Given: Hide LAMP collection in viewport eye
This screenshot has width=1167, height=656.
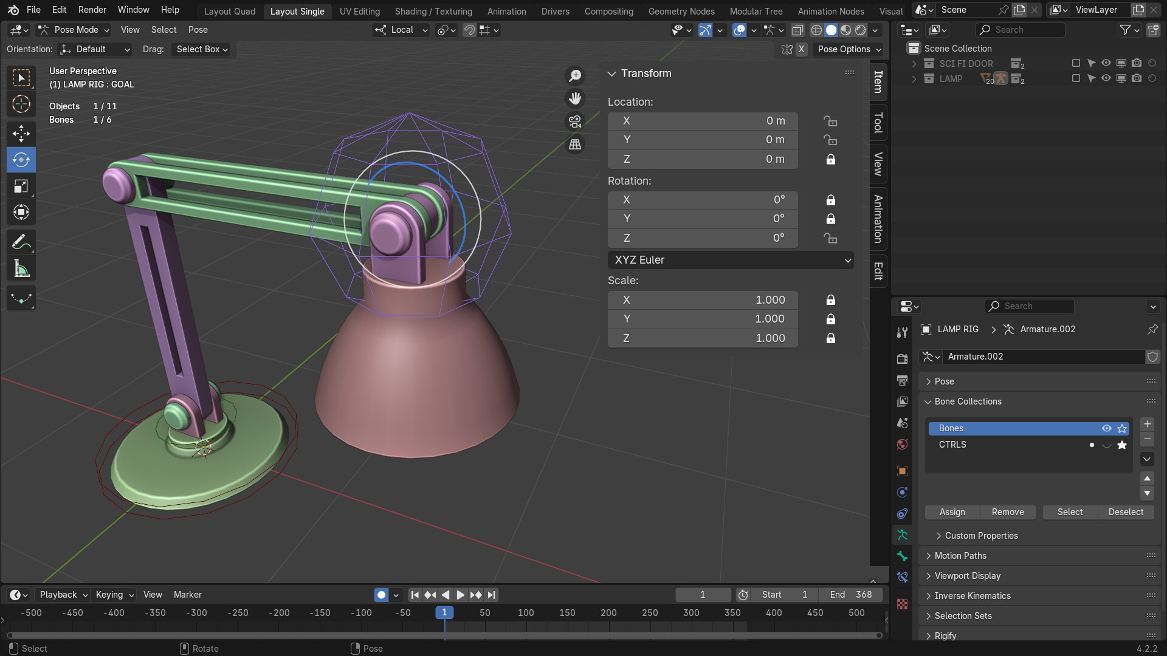Looking at the screenshot, I should (1106, 78).
